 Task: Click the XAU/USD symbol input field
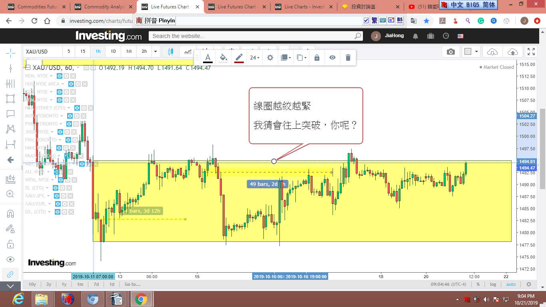[x=43, y=52]
